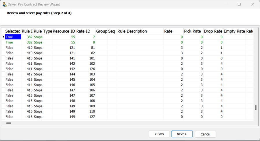This screenshot has width=260, height=141.
Task: Close the Driver Pay Contract Review Wizard
Action: pos(253,4)
